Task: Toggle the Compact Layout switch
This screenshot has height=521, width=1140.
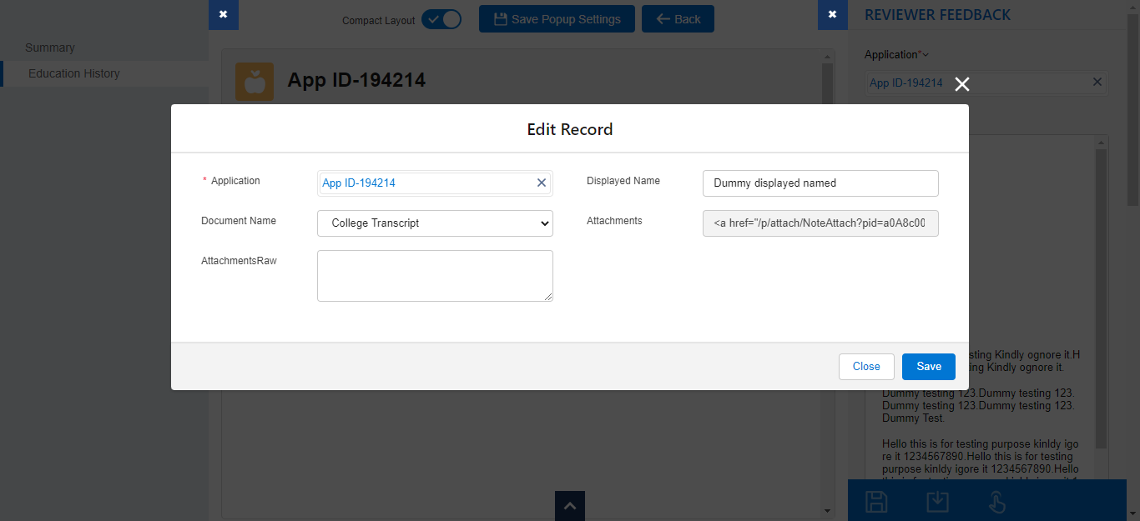Action: 441,19
